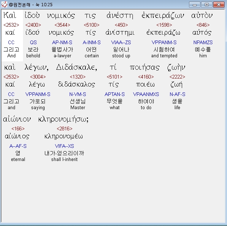
Task: Select the Strong's number <2400>
Action: click(33, 25)
